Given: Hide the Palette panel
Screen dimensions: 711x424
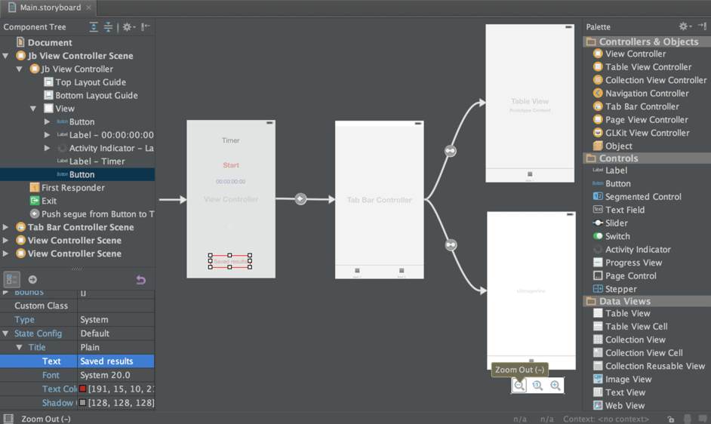Looking at the screenshot, I should coord(702,26).
